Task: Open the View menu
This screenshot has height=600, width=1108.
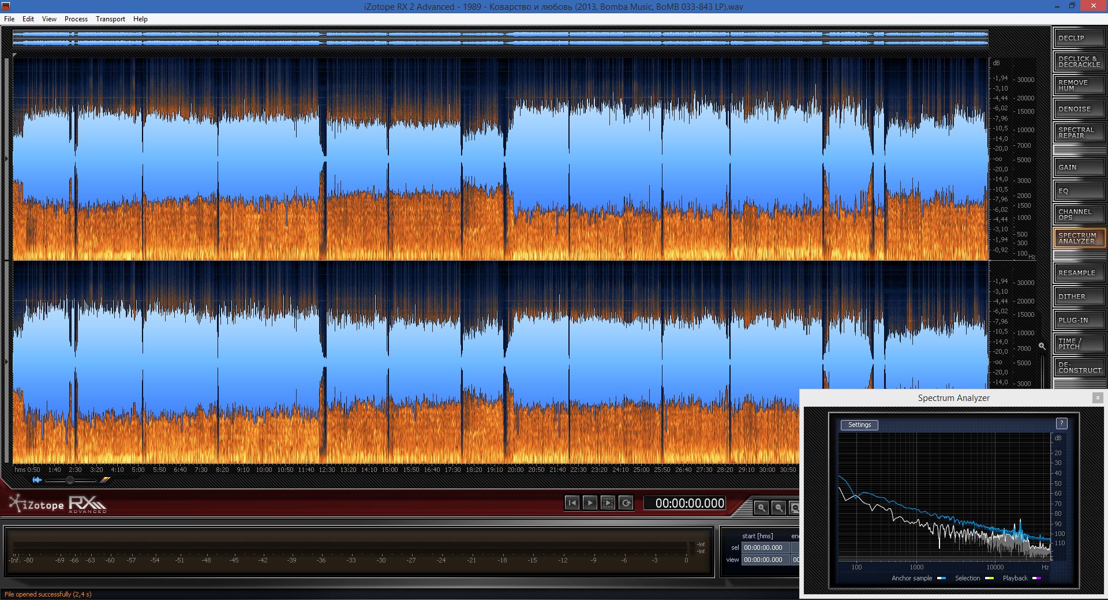Action: (x=49, y=19)
